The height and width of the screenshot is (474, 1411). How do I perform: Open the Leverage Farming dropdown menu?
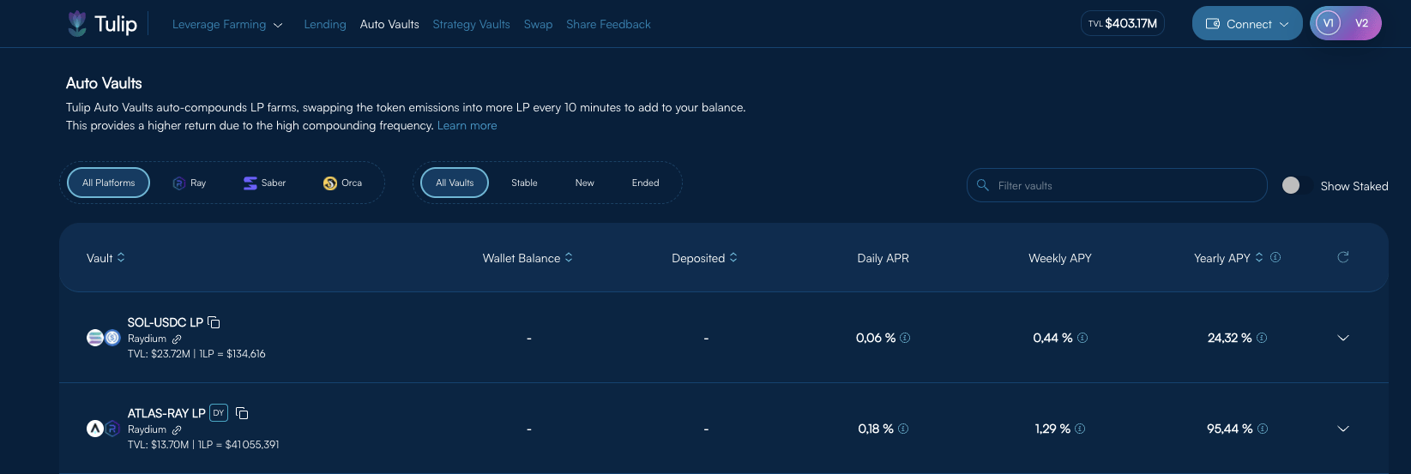point(227,25)
